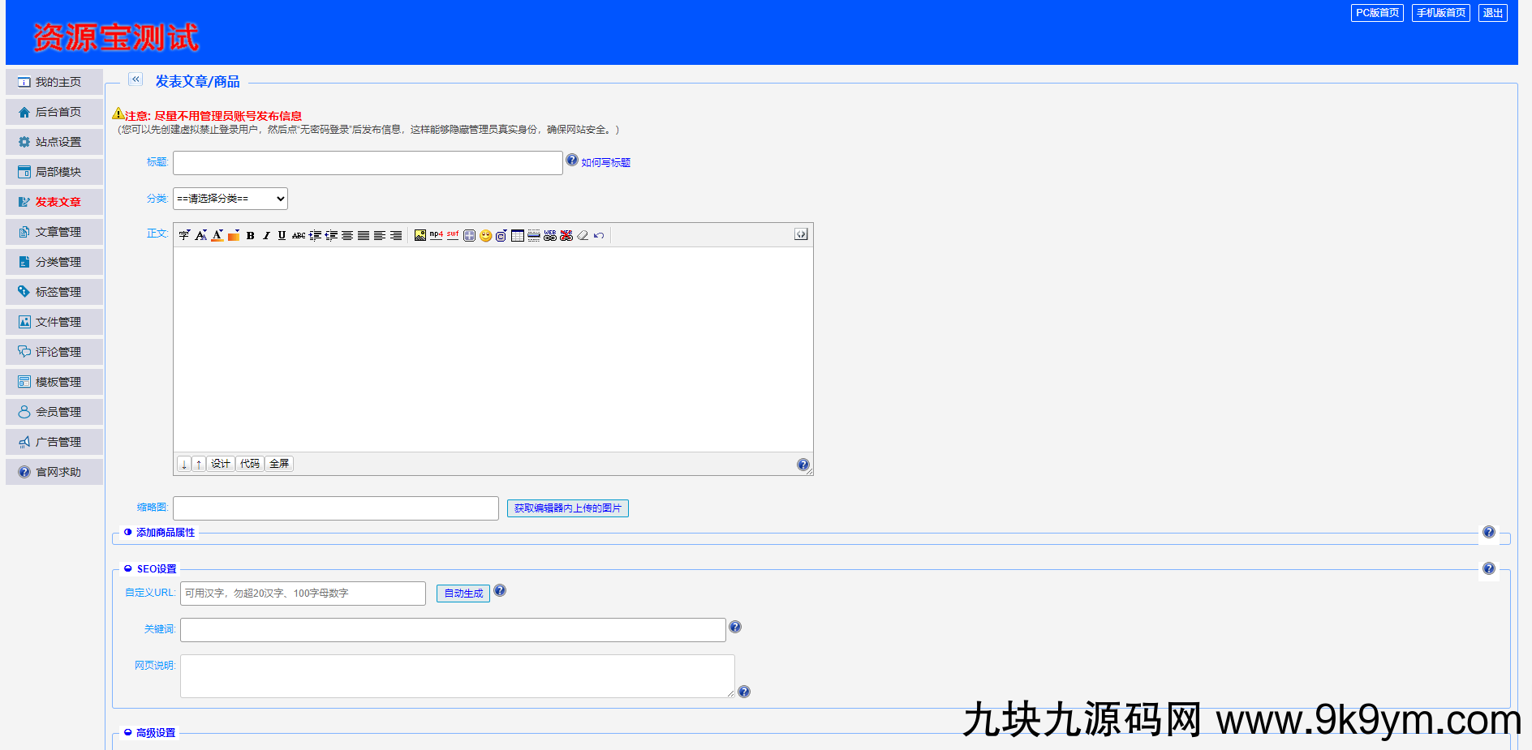Click the 自动生成 button
This screenshot has height=750, width=1532.
[463, 594]
